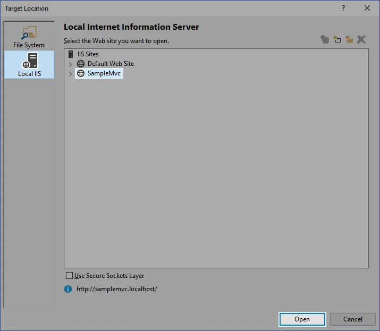Click the Delete (X) toolbar icon
The height and width of the screenshot is (331, 380).
361,39
